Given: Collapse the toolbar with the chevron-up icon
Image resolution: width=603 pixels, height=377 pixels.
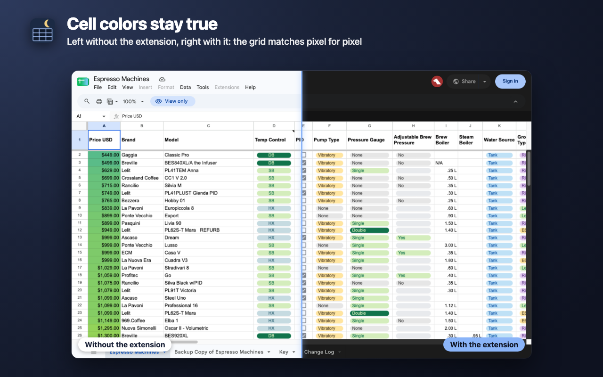Looking at the screenshot, I should 515,101.
